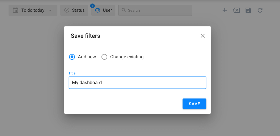Click into the Title text field
This screenshot has width=280, height=136.
137,83
